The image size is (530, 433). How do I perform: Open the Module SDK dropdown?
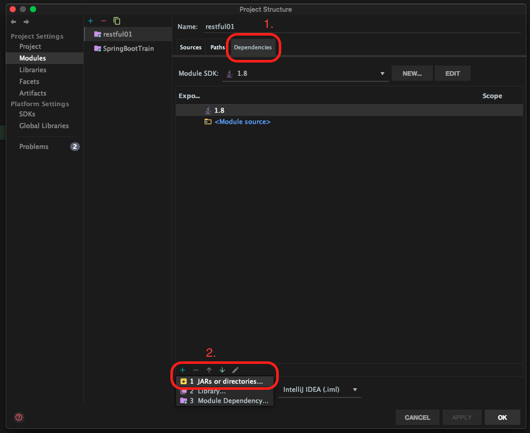point(305,74)
